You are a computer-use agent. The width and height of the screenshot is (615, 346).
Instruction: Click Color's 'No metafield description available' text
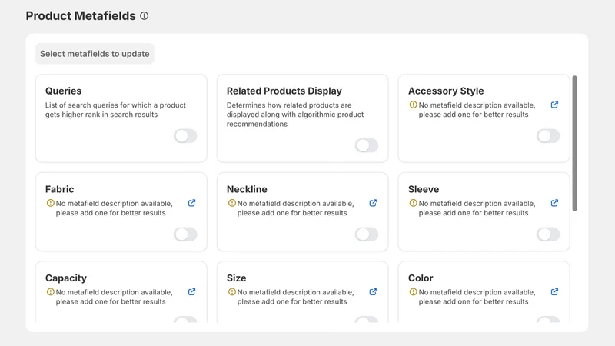pyautogui.click(x=477, y=297)
